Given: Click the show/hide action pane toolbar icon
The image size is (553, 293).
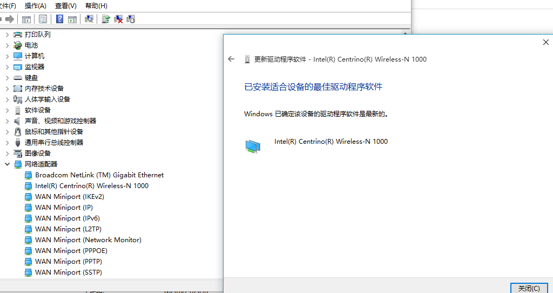Looking at the screenshot, I should 72,19.
